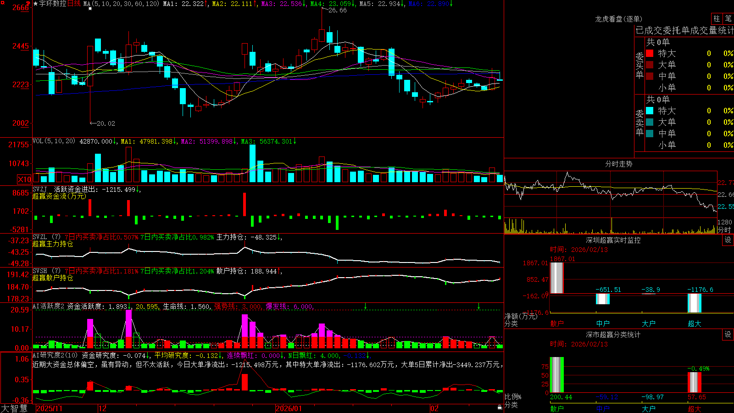Open 设 settings for 深市超赢分类统计
Viewport: 734px width, 413px height.
point(728,335)
